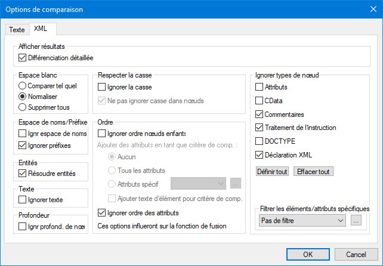Viewport: 383px width, 266px height.
Task: Enable the DOCTYPE ignore checkbox
Action: point(259,141)
